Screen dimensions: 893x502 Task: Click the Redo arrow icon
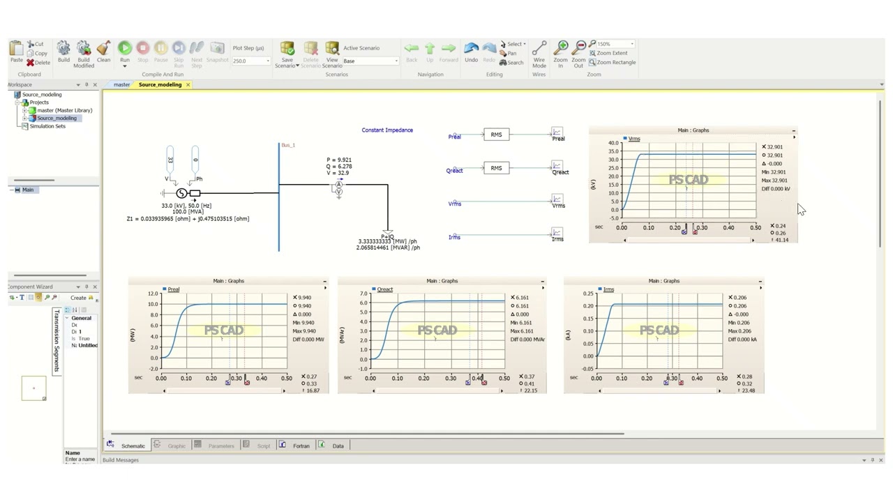(489, 48)
